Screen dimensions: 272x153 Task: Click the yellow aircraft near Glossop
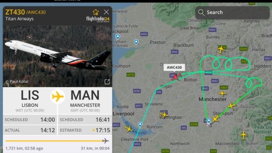(232, 105)
